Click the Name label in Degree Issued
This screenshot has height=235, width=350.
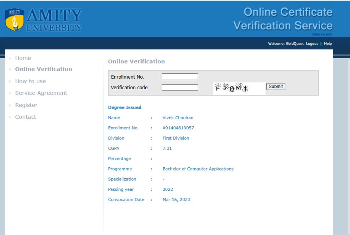click(x=114, y=118)
